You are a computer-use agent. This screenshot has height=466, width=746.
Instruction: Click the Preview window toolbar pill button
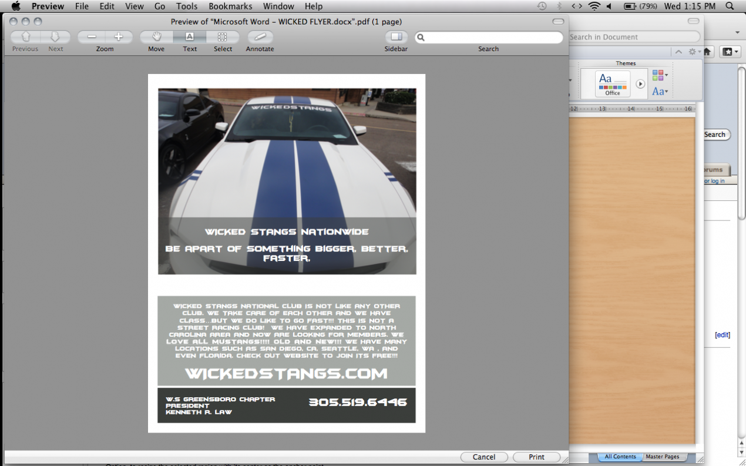[x=558, y=21]
